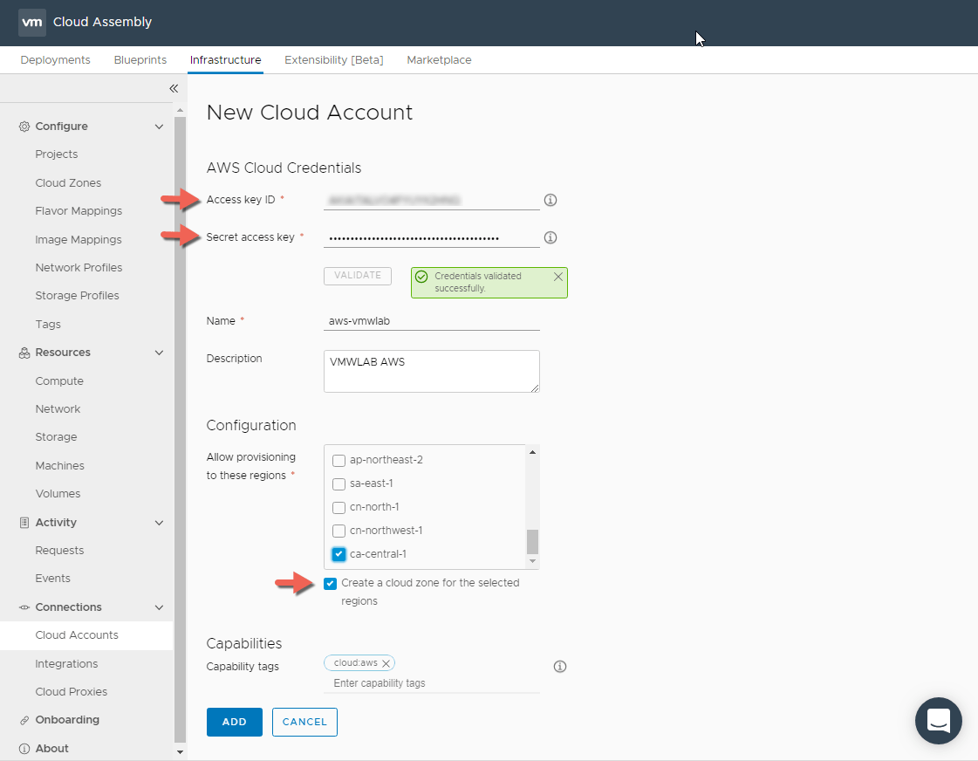Viewport: 978px width, 761px height.
Task: Enable the sa-east-1 region checkbox
Action: click(x=339, y=483)
